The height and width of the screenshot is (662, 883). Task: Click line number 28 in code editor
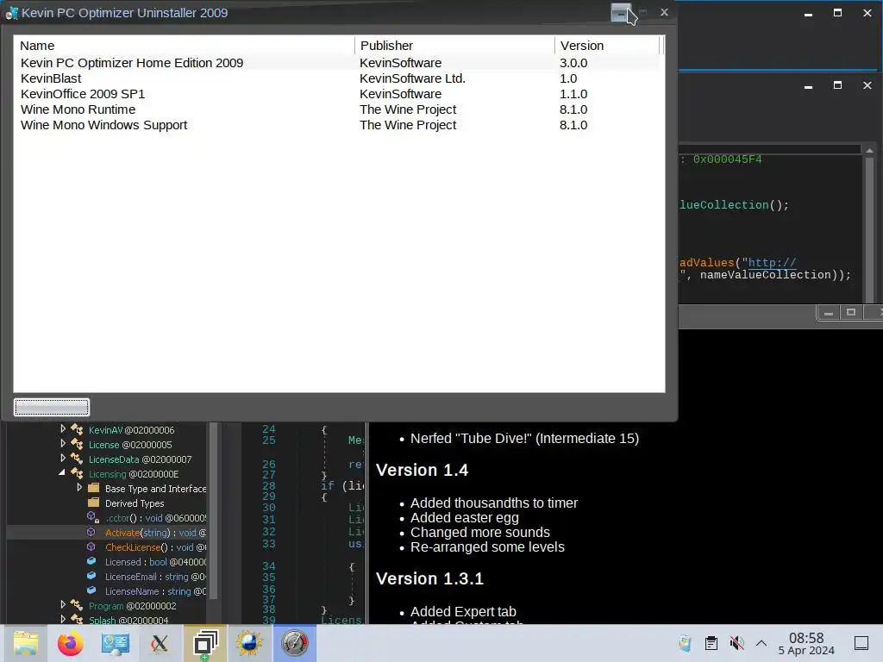click(x=269, y=485)
